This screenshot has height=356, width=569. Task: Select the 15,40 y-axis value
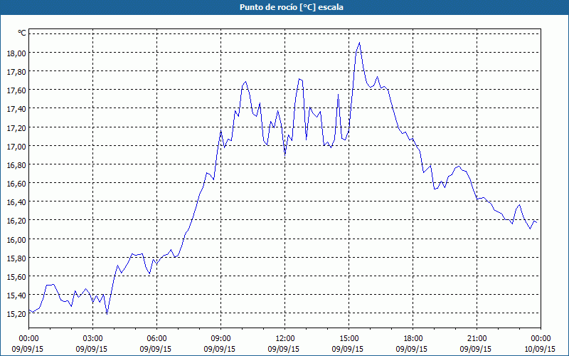click(x=16, y=295)
